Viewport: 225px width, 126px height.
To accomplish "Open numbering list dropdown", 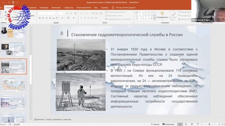I will (87, 13).
